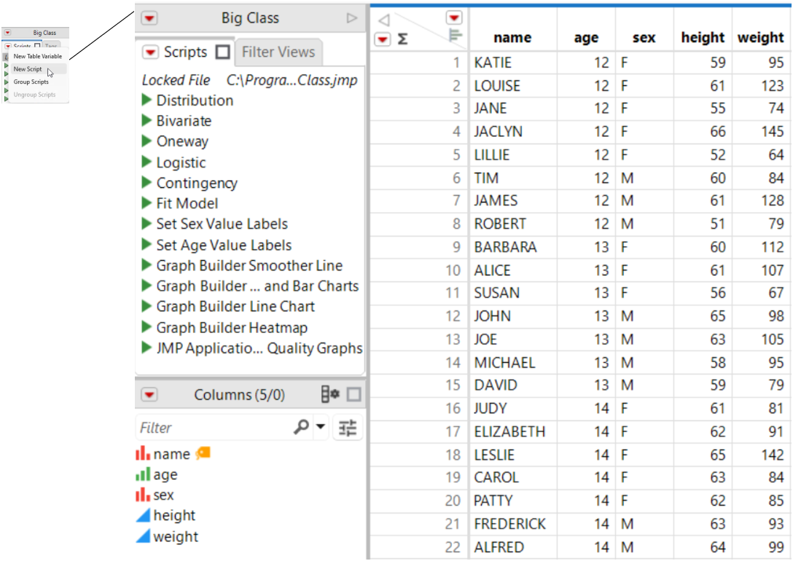
Task: Click the column settings gear icon in Columns header
Action: [330, 395]
